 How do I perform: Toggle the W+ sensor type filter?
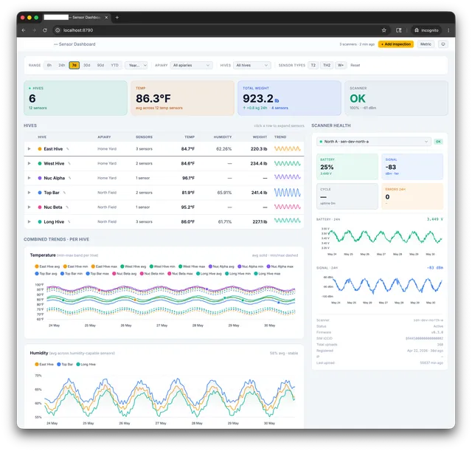(341, 65)
